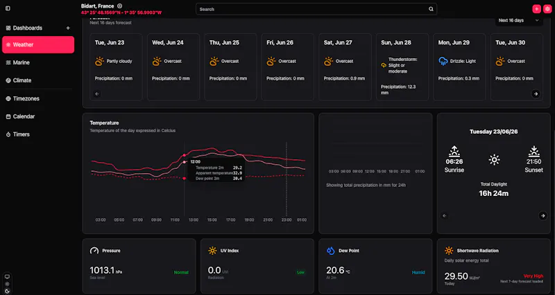The image size is (555, 295).
Task: Click the overcast icon on Wed, Jun 24
Action: click(x=157, y=61)
